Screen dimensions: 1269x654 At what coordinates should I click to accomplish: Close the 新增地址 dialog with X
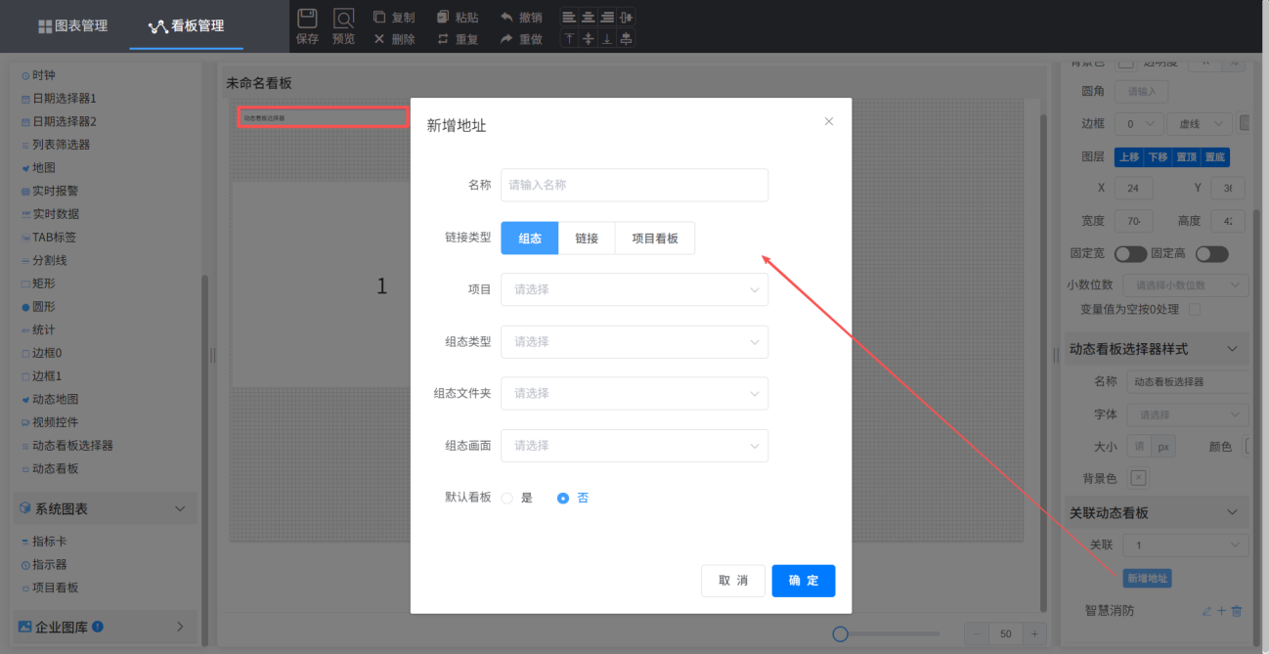pos(829,121)
